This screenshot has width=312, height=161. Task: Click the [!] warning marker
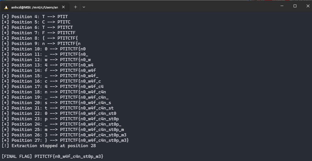(x=5, y=146)
